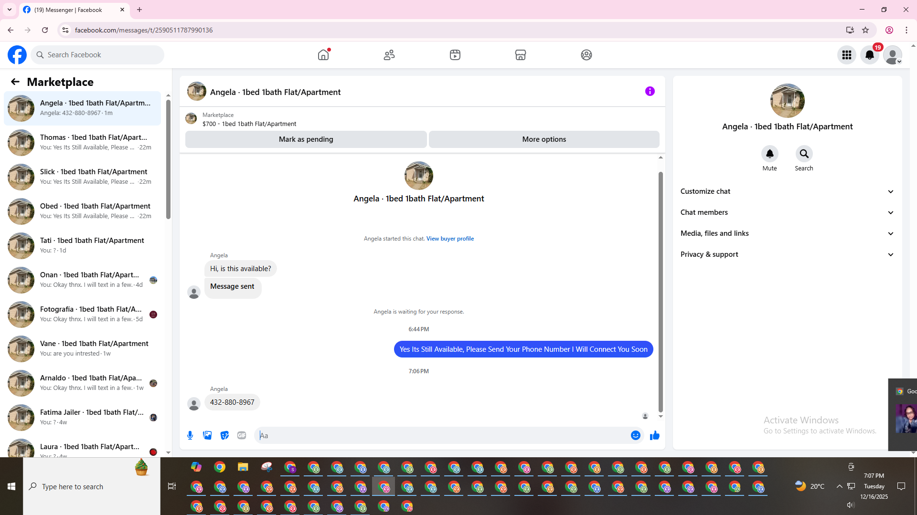Open the View buyer profile link
This screenshot has width=917, height=515.
(450, 239)
